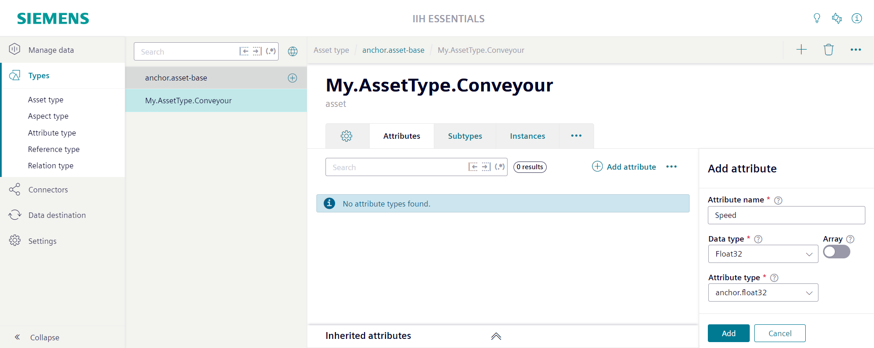Open the info icon in the header
Image resolution: width=874 pixels, height=348 pixels.
[x=857, y=18]
